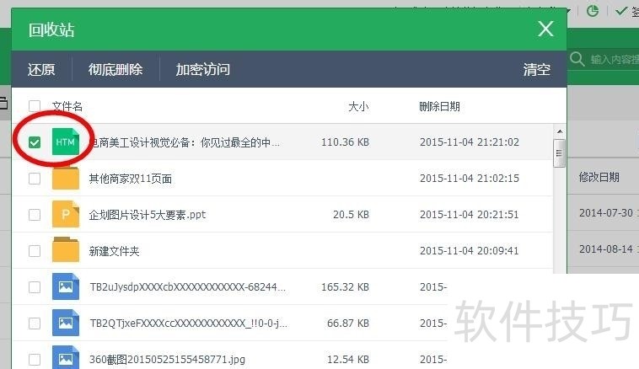Click image icon for TB2uJysdpXXXXcb file

click(x=66, y=287)
